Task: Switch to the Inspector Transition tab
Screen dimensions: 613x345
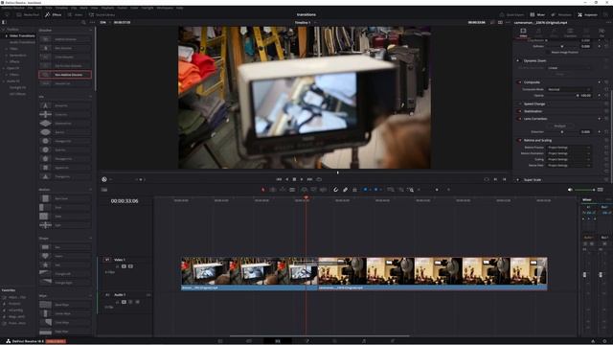Action: [x=571, y=33]
